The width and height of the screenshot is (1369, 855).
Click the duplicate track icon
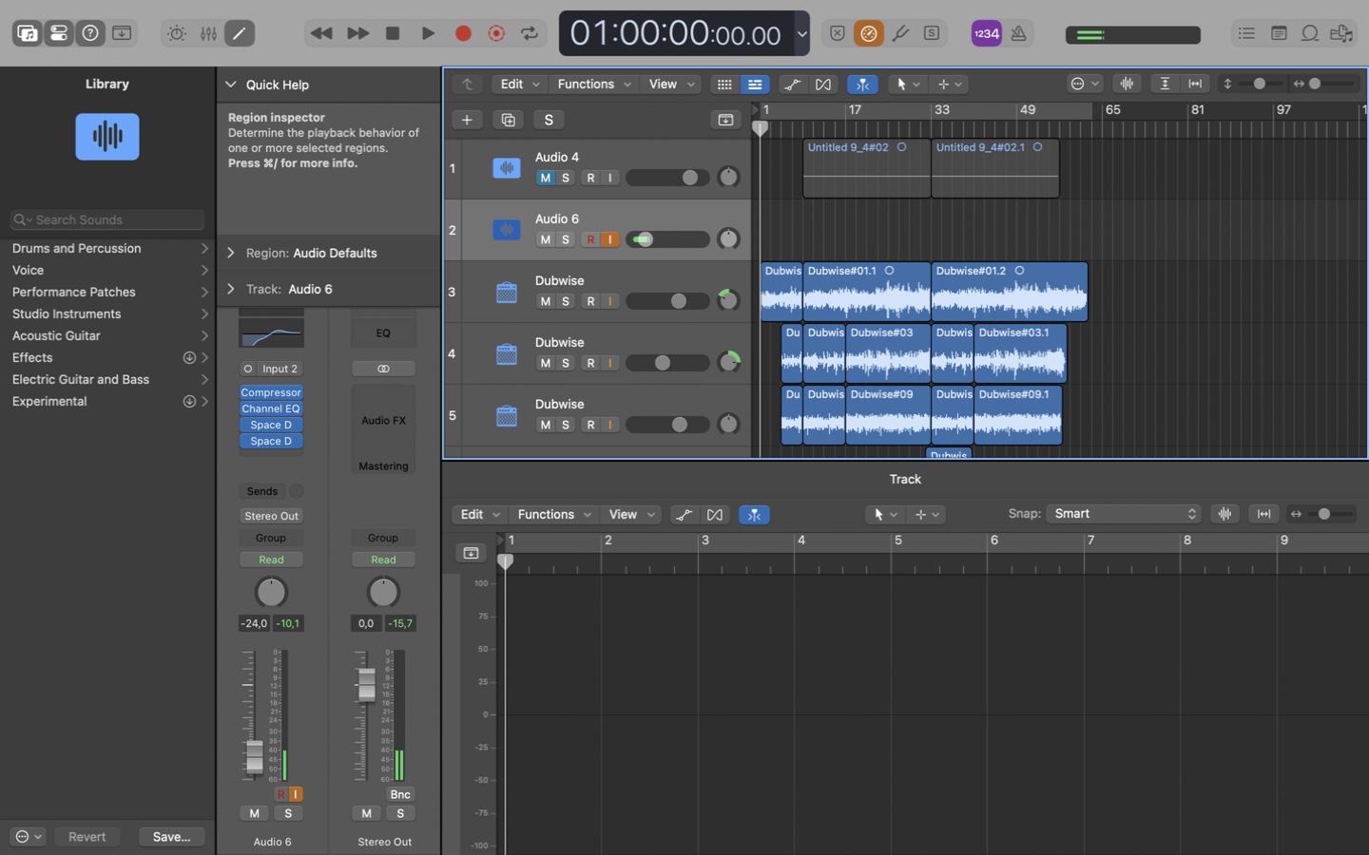click(508, 120)
